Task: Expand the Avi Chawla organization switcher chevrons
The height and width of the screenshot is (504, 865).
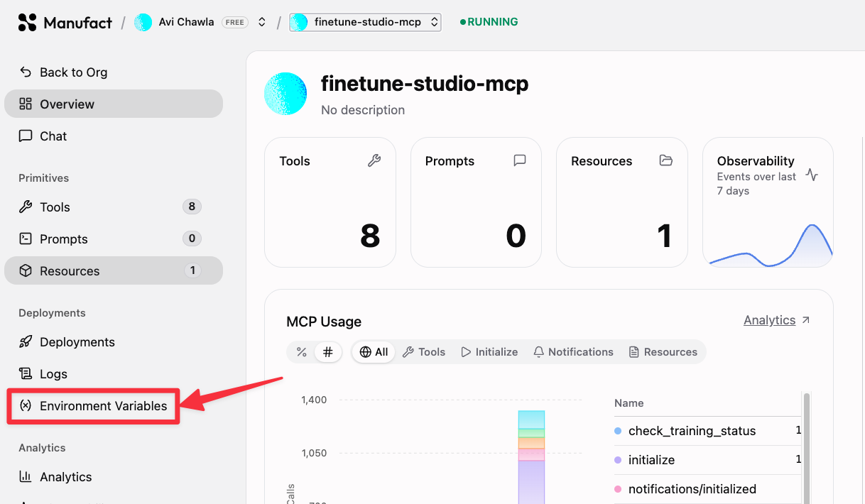Action: tap(261, 22)
